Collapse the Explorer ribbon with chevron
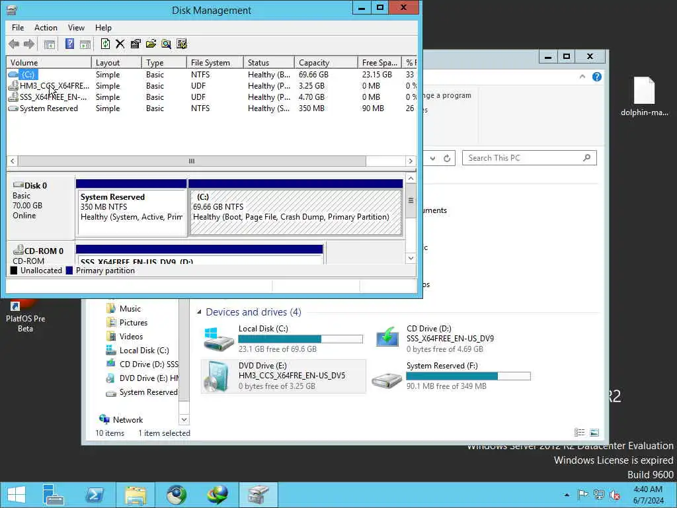 582,77
